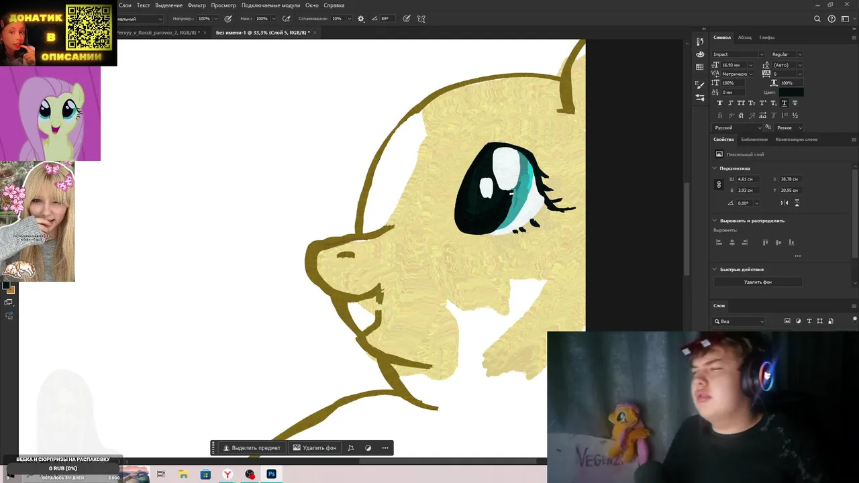Open the Подключаемые модули menu
Screen dimensions: 859x483
click(270, 5)
